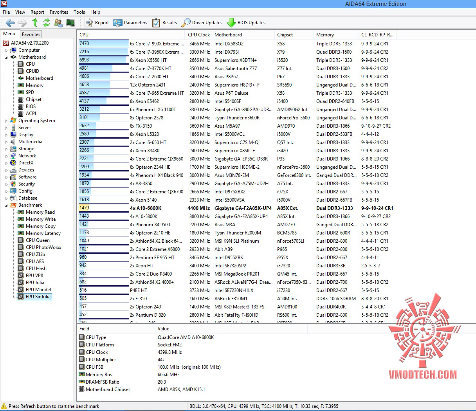Screen dimensions: 476x411
Task: Check for Driver Updates
Action: pos(202,23)
